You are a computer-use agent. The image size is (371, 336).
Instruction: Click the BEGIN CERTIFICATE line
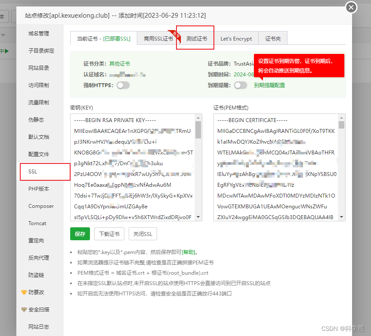252,120
